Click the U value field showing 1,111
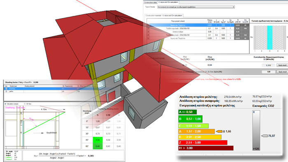This screenshot has width=288, height=162. (269, 65)
